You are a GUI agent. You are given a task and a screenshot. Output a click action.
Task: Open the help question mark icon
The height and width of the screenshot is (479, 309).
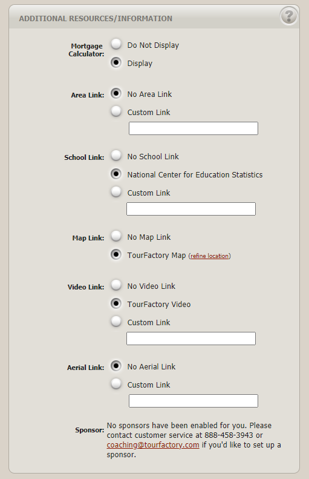point(288,16)
